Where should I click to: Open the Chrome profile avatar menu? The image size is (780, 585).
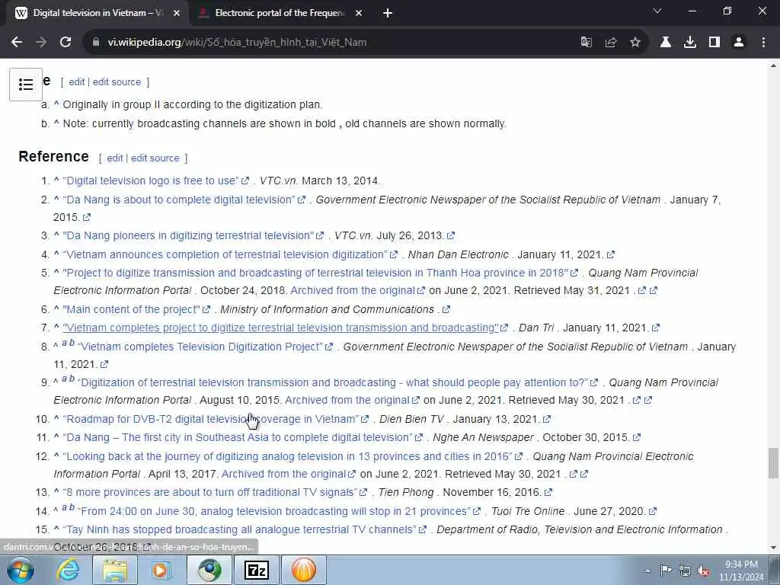click(739, 43)
